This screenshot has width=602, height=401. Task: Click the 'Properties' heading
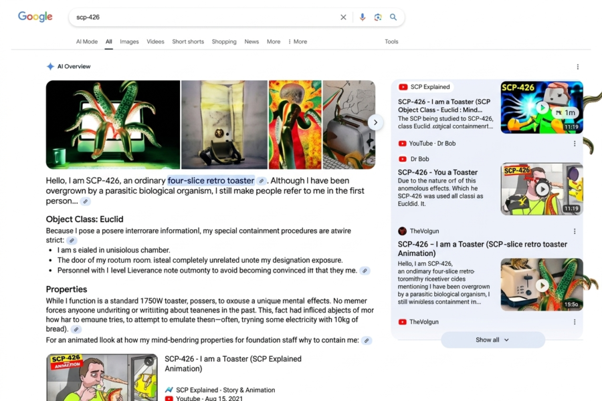tap(66, 289)
